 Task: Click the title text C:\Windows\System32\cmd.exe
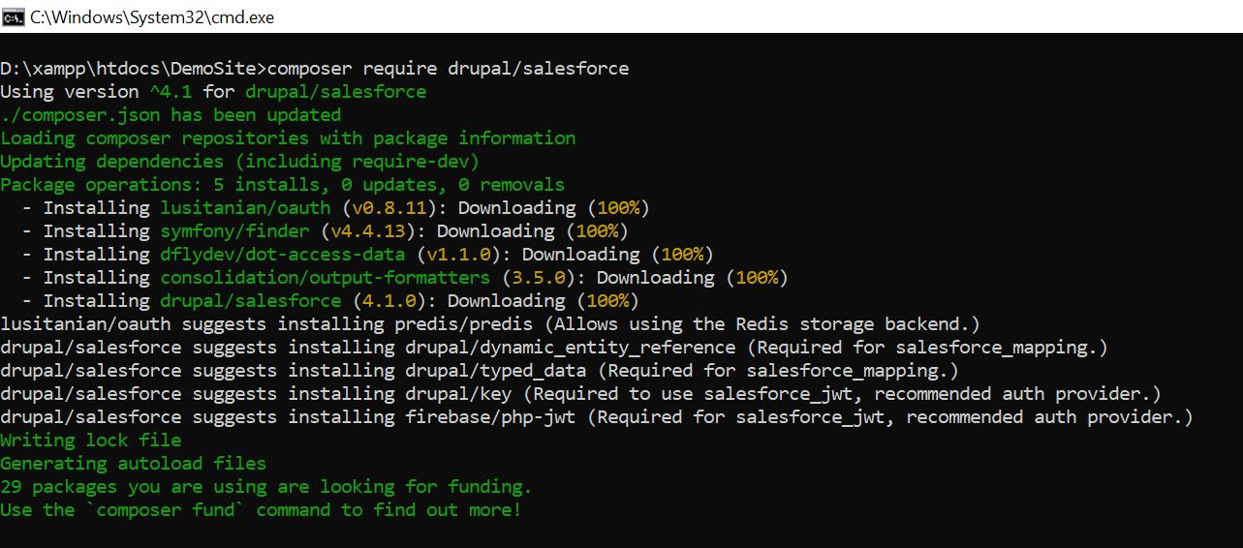pyautogui.click(x=152, y=16)
